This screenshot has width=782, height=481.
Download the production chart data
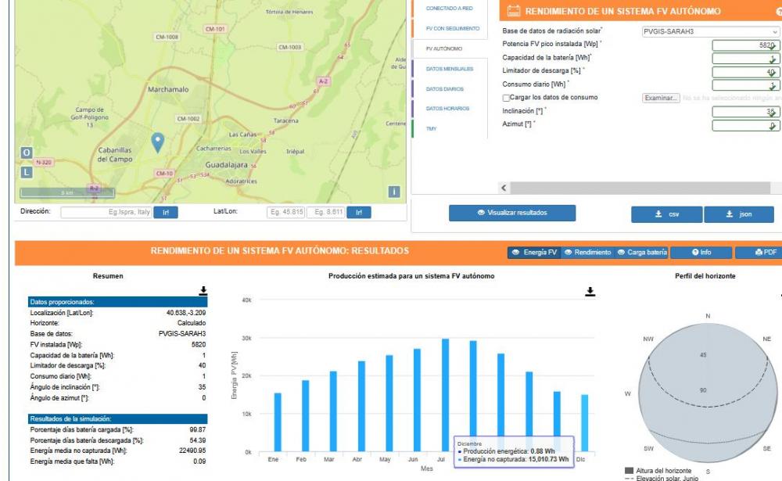[590, 292]
